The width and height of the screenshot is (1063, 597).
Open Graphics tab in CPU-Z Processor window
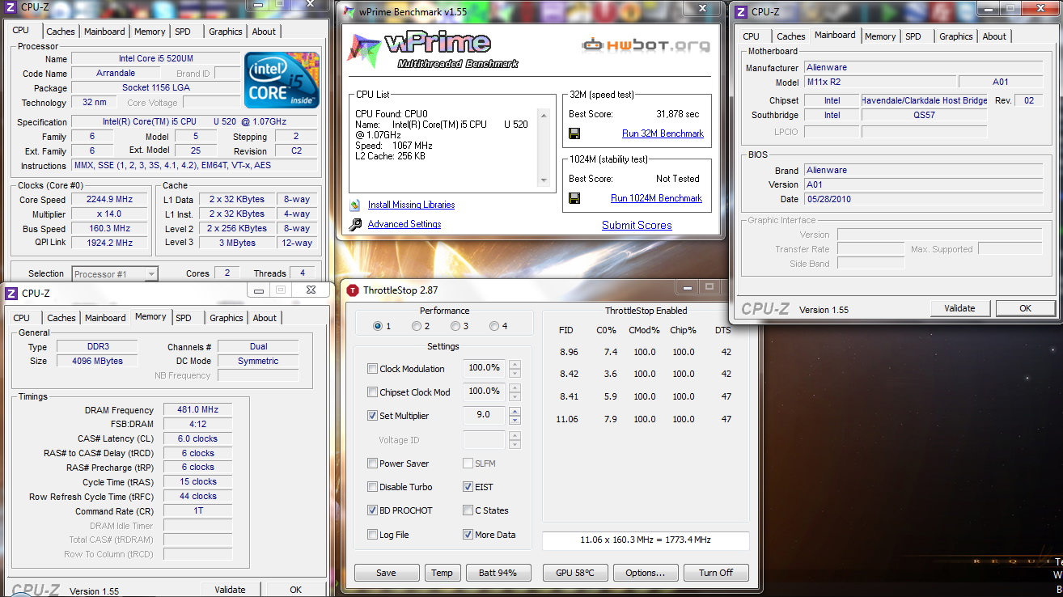point(225,32)
